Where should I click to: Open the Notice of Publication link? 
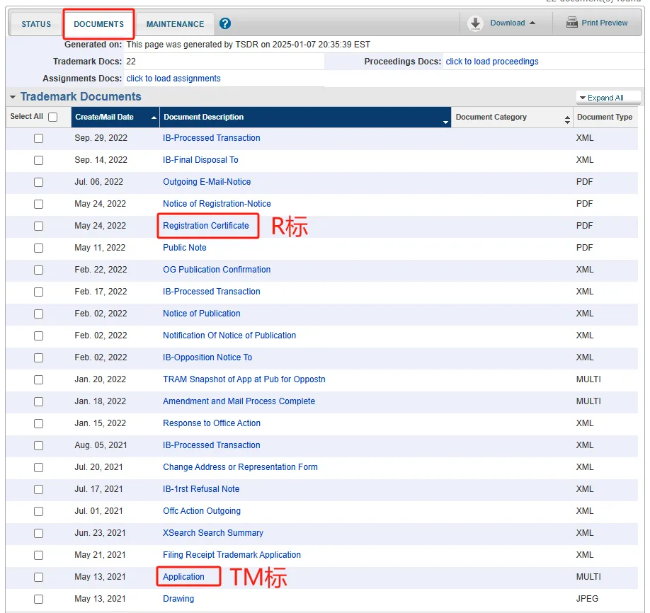[201, 314]
